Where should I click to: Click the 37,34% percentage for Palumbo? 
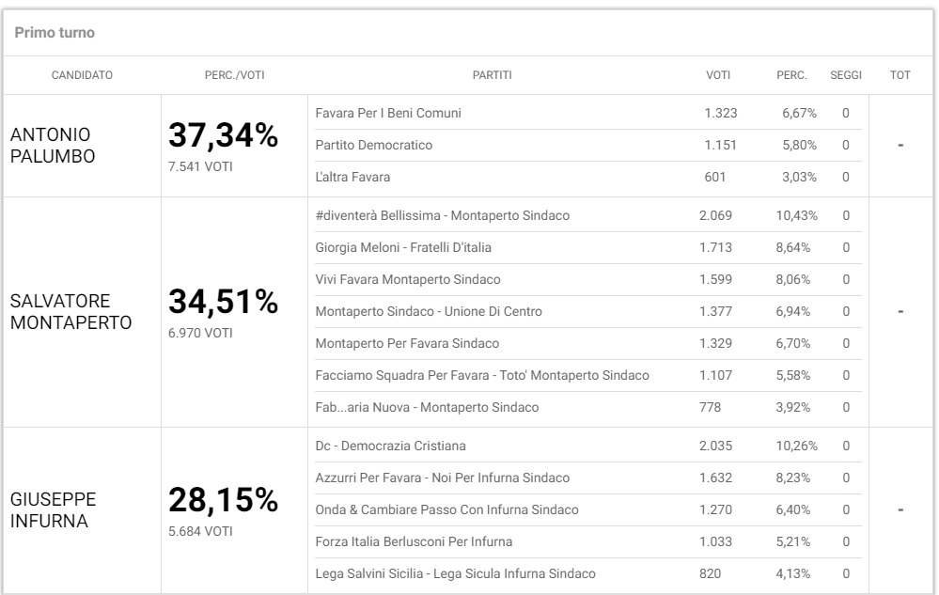[x=223, y=135]
